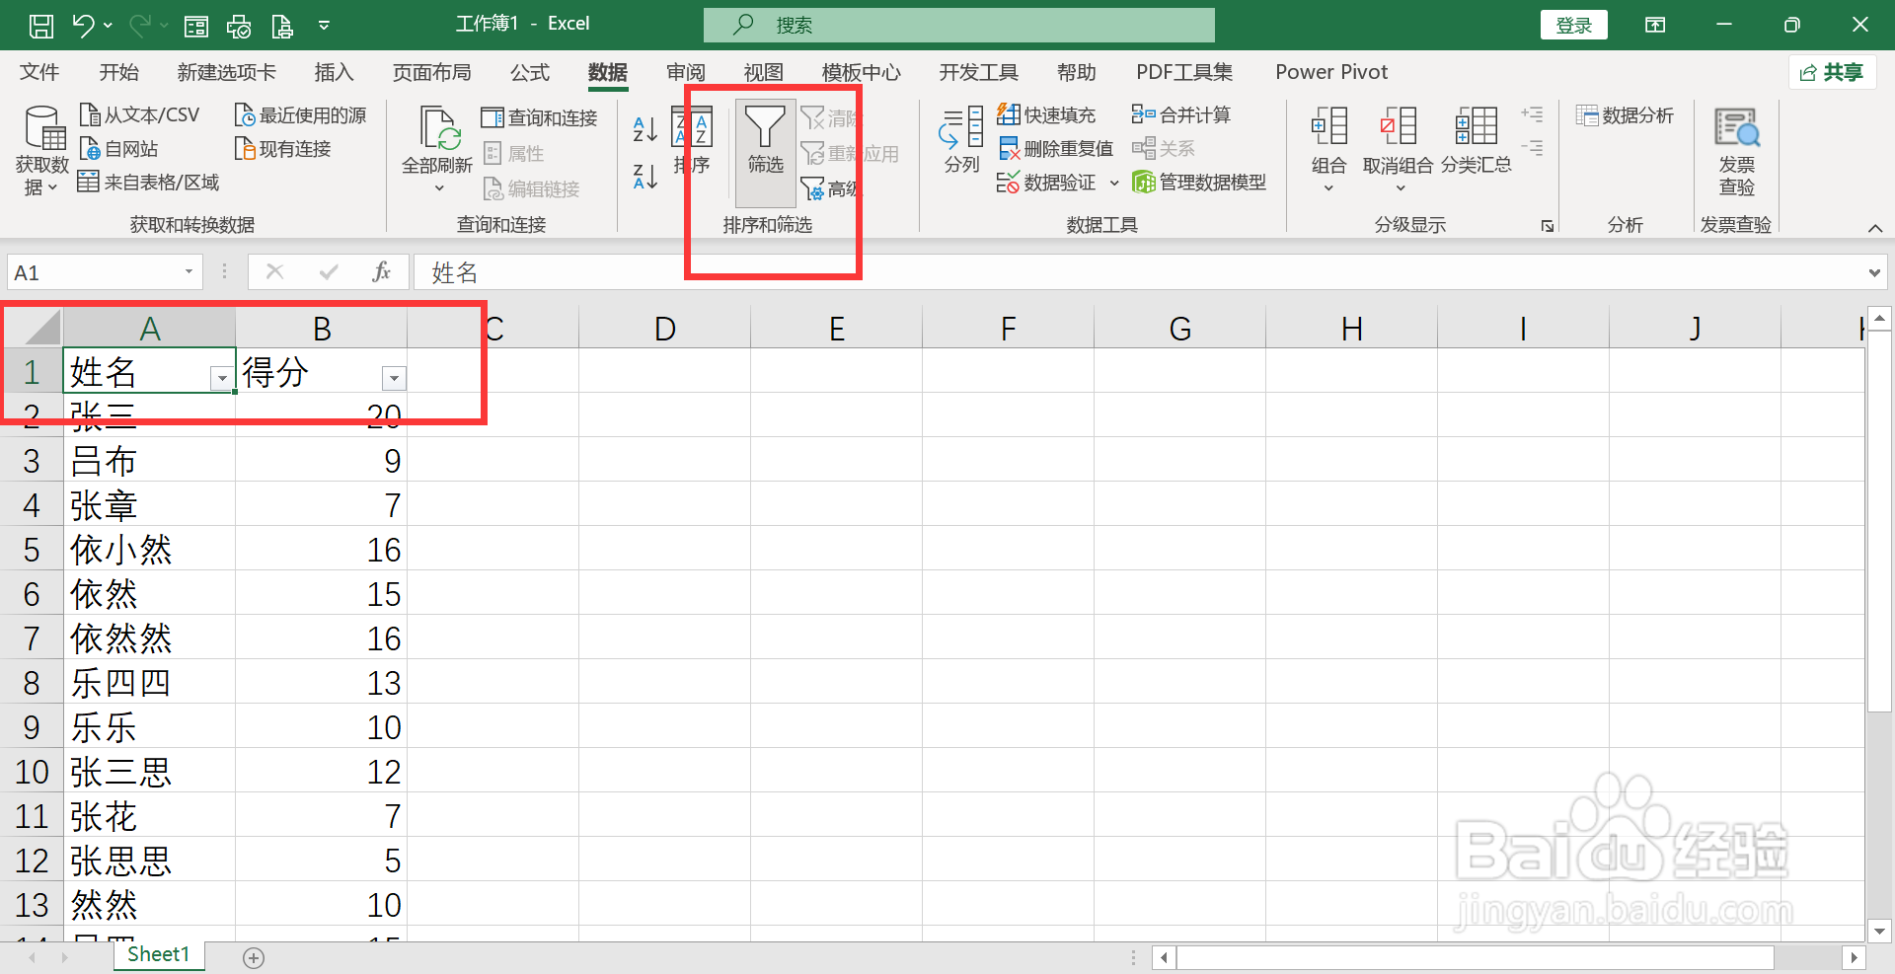Viewport: 1895px width, 974px height.
Task: Open filter dropdown on 姓名 header
Action: click(222, 378)
